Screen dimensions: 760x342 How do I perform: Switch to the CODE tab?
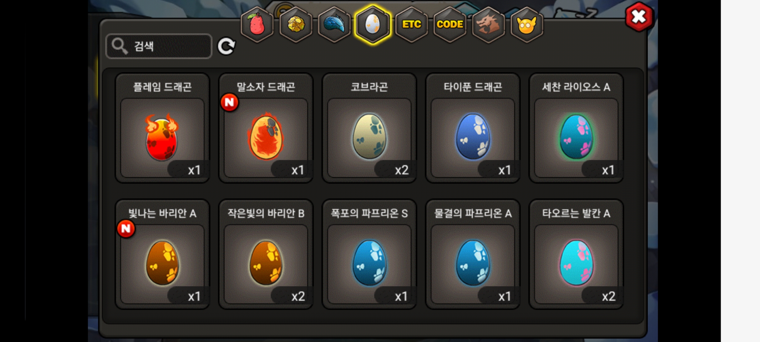(450, 25)
